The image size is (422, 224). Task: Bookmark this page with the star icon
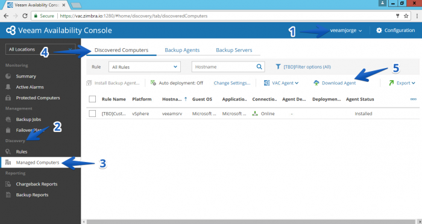406,16
